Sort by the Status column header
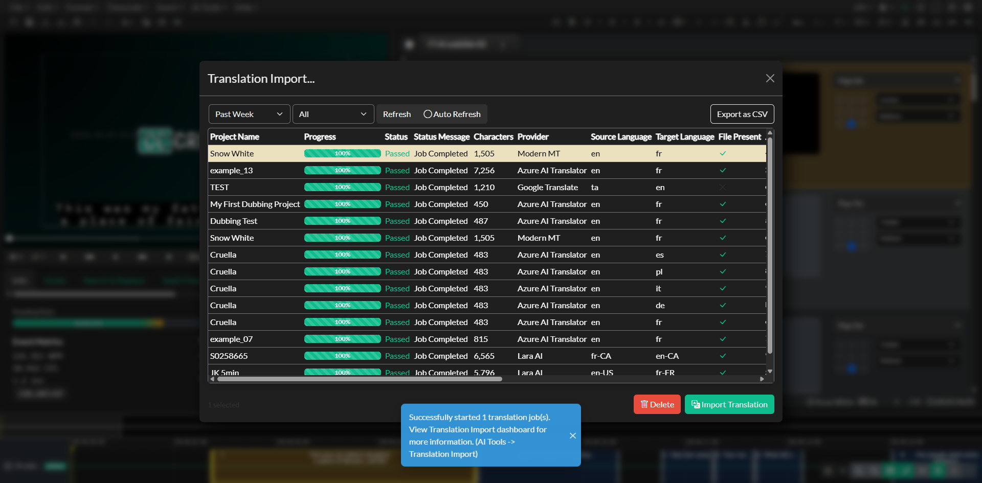This screenshot has height=483, width=982. click(x=396, y=136)
